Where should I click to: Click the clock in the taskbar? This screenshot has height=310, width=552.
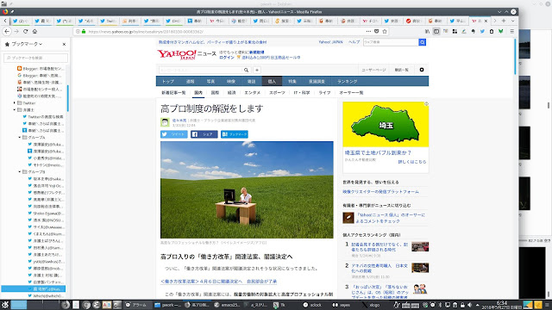[501, 305]
